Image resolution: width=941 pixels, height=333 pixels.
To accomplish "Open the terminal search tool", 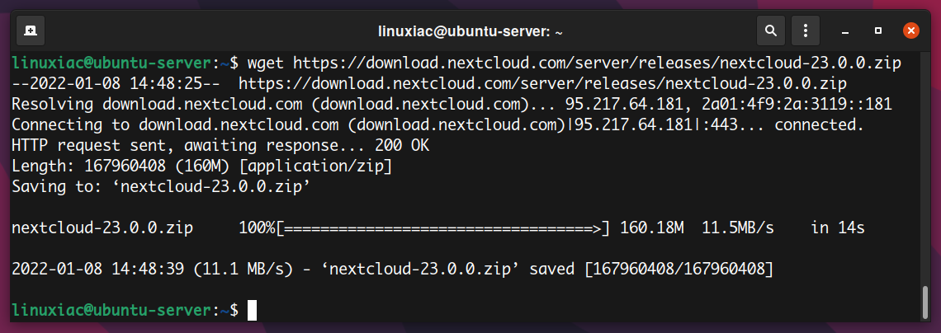I will tap(771, 30).
